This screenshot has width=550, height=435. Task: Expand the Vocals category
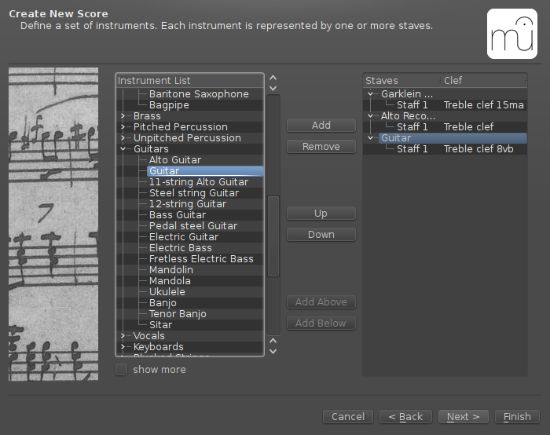click(x=123, y=336)
